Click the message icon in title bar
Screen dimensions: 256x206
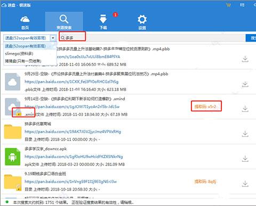(x=242, y=5)
